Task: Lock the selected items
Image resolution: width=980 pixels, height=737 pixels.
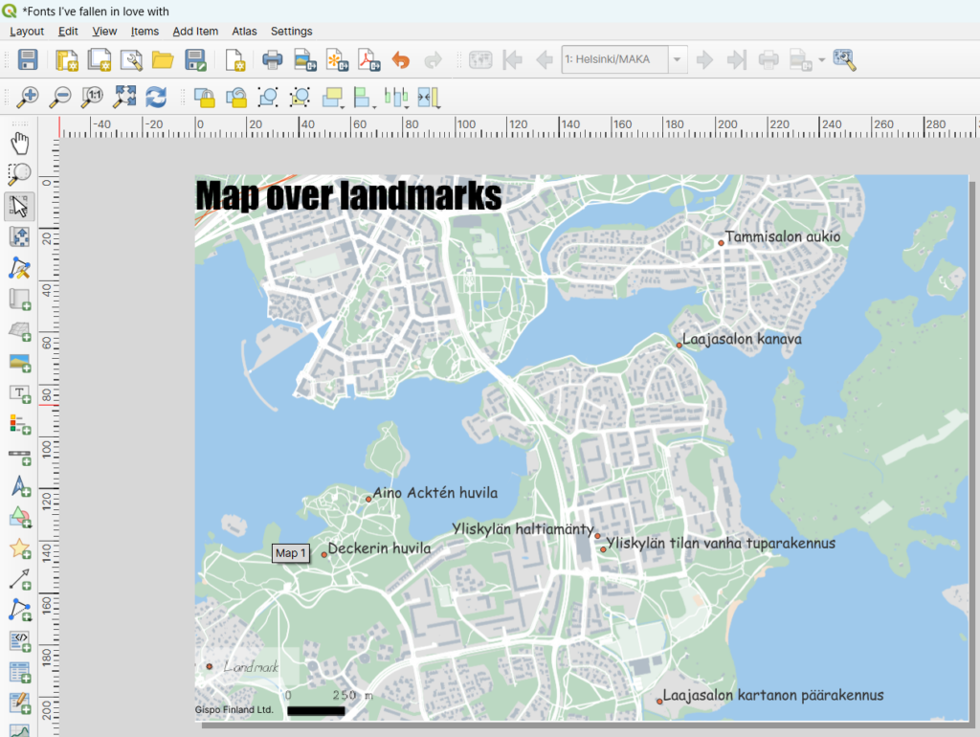Action: 204,96
